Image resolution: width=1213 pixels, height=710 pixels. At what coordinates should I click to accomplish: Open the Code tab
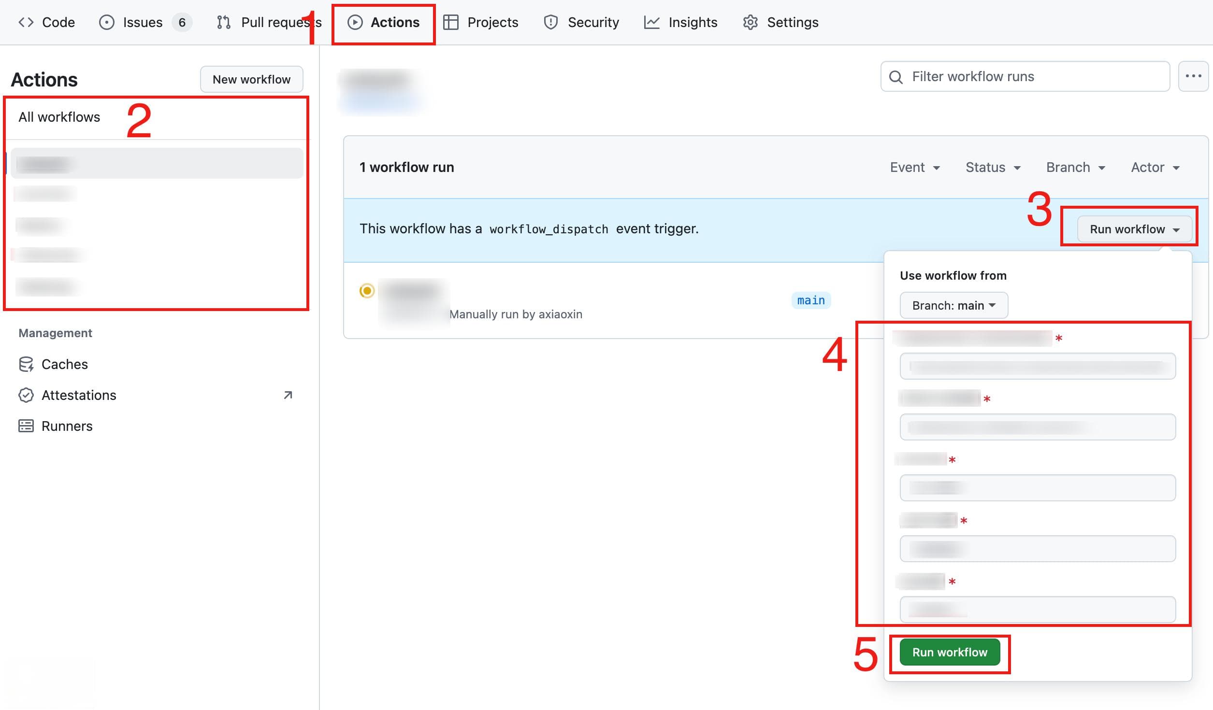[x=46, y=22]
